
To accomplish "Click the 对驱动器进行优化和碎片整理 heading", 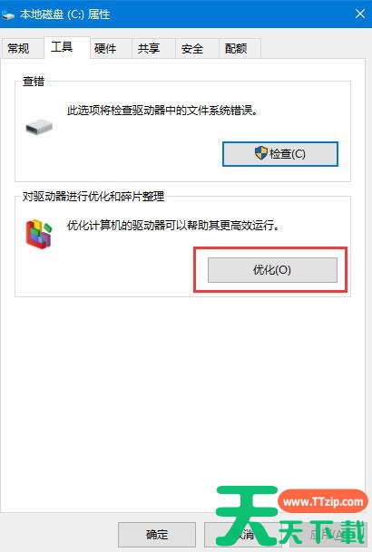I will pyautogui.click(x=93, y=196).
